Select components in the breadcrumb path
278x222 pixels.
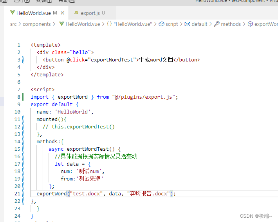(x=37, y=24)
